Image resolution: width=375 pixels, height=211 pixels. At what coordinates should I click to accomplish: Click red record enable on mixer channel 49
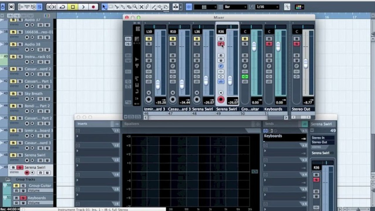pos(221,100)
